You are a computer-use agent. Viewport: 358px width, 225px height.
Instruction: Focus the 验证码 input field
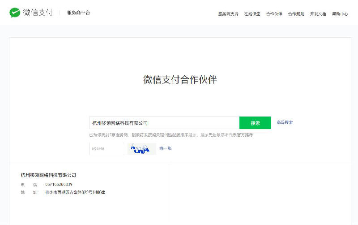(107, 149)
